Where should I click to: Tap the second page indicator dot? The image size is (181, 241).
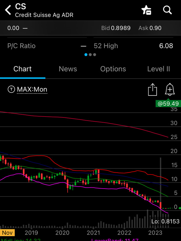(90, 55)
